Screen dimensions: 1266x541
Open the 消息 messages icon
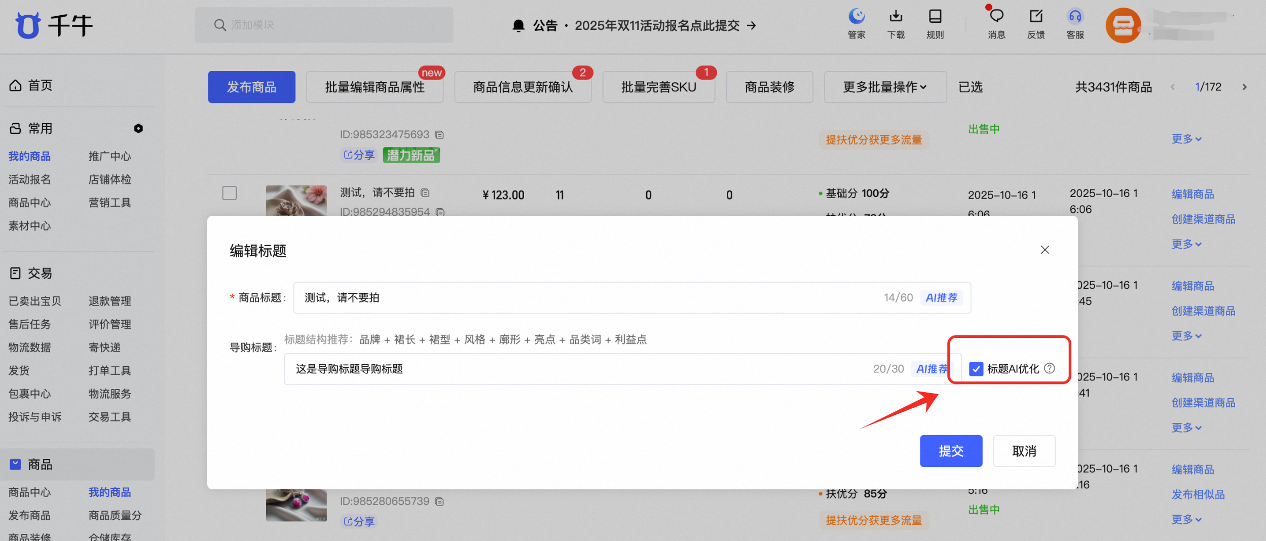[x=996, y=24]
